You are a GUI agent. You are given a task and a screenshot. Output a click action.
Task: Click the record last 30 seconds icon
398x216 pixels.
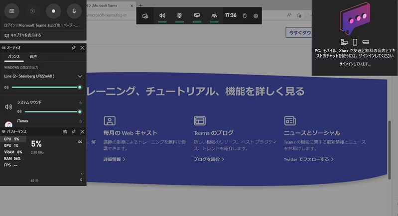click(x=33, y=10)
